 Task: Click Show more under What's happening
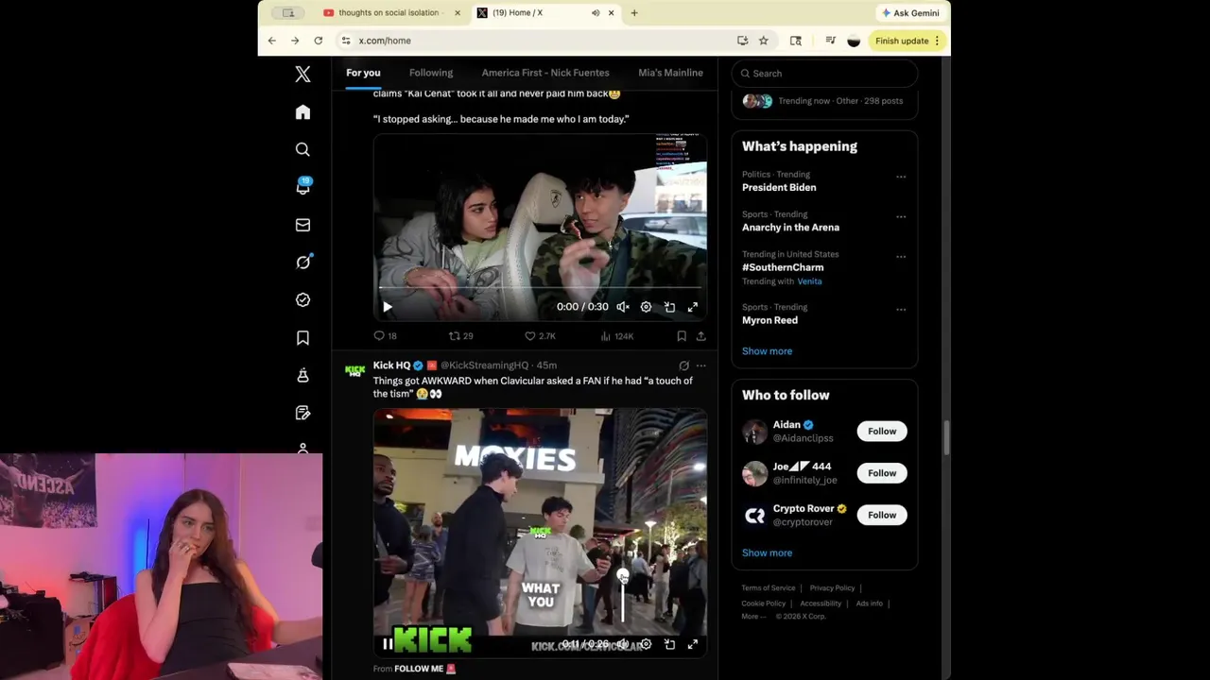coord(767,351)
